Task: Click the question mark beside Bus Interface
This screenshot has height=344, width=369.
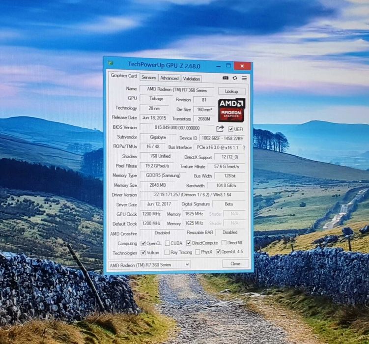Action: (244, 148)
